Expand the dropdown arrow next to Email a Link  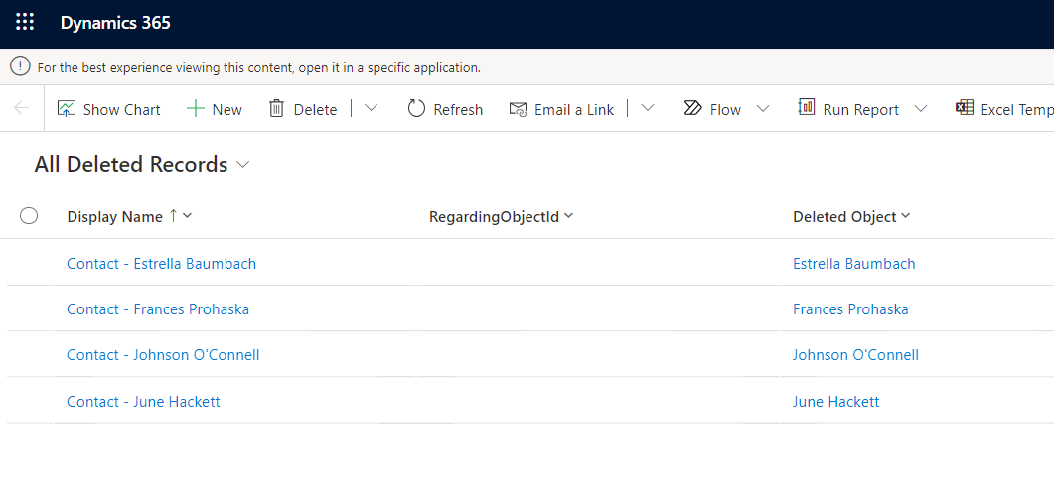[x=648, y=109]
